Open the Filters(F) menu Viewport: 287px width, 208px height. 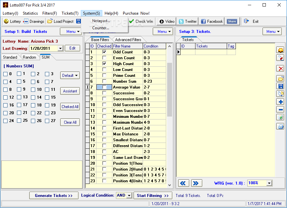pos(50,13)
